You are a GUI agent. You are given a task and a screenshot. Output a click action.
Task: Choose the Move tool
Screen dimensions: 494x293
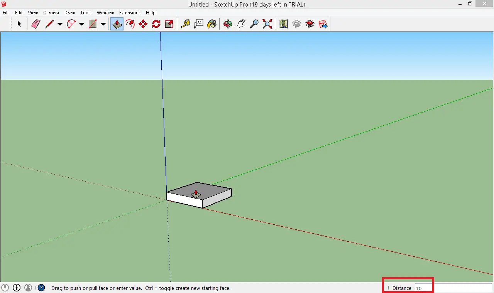pos(143,24)
